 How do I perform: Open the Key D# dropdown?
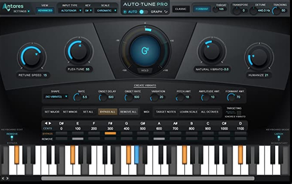[88, 11]
